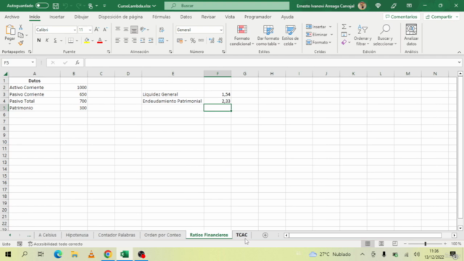Click the merge and center icon

tap(161, 41)
